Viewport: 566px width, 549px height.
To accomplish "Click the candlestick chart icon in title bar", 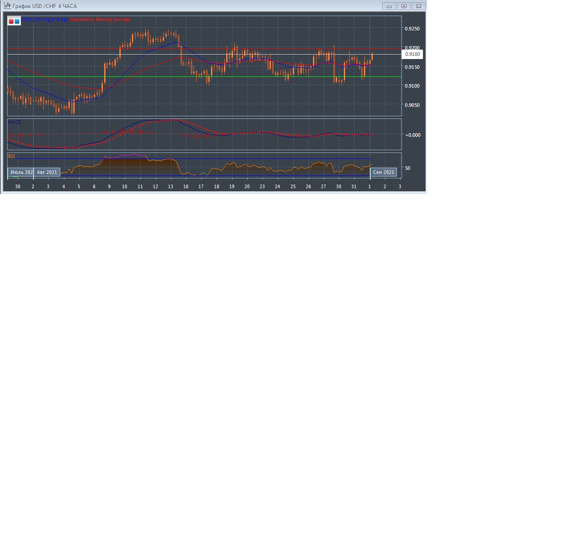I will tap(7, 6).
